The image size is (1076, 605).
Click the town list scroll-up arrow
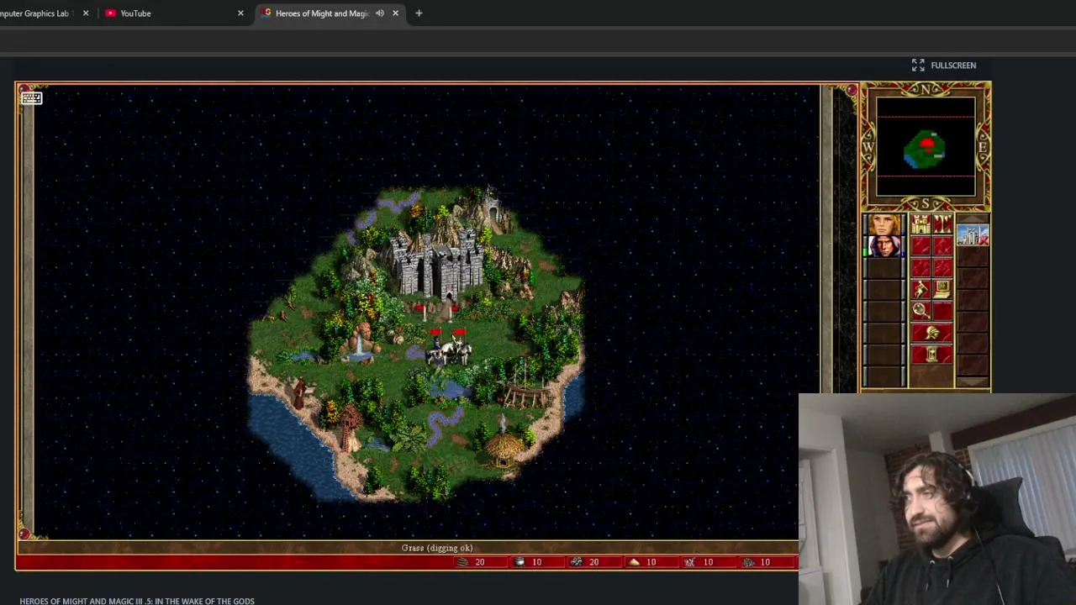pyautogui.click(x=973, y=219)
